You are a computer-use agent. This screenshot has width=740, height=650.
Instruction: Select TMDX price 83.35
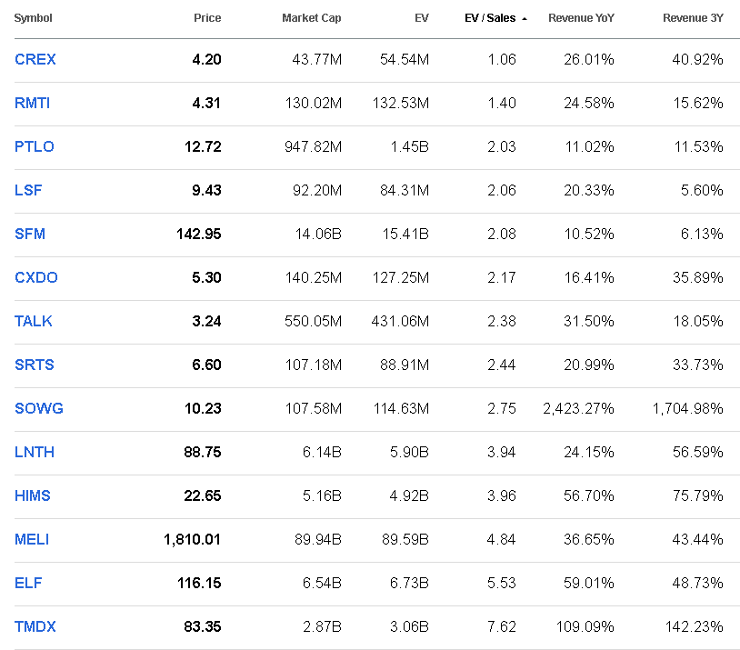(203, 626)
